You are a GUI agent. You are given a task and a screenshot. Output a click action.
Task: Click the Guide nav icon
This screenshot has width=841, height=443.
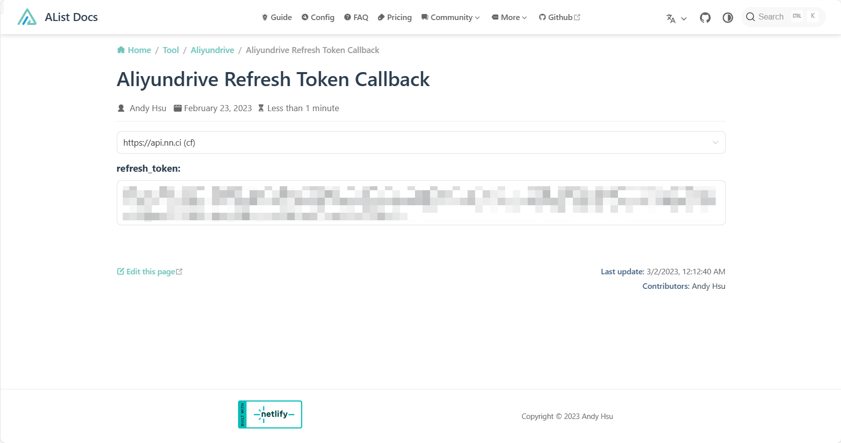(265, 18)
